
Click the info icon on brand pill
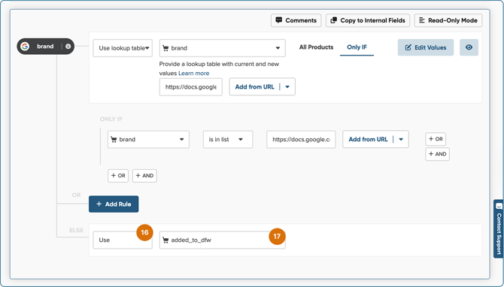[x=68, y=47]
